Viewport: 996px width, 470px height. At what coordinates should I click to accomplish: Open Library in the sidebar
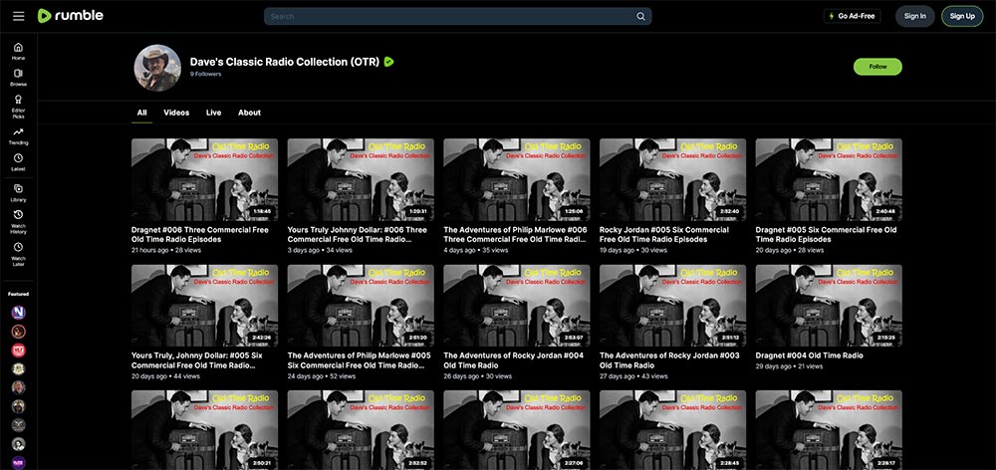(18, 193)
